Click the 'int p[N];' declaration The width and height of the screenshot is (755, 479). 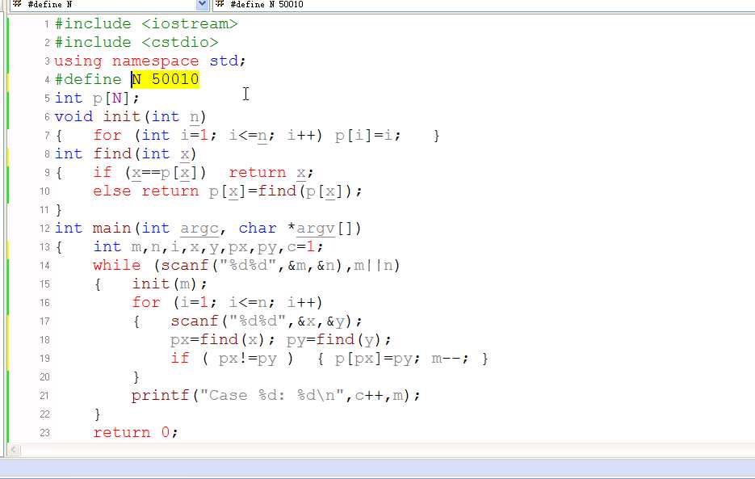pos(97,99)
